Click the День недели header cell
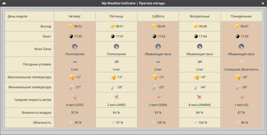 pos(30,16)
